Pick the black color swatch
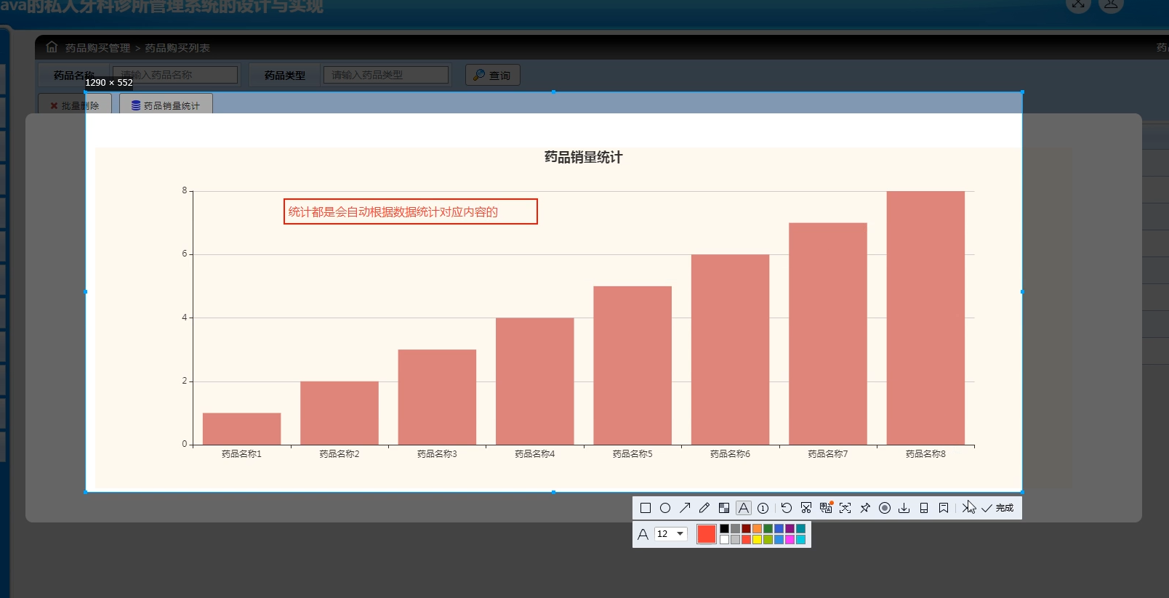1169x598 pixels. coord(724,529)
